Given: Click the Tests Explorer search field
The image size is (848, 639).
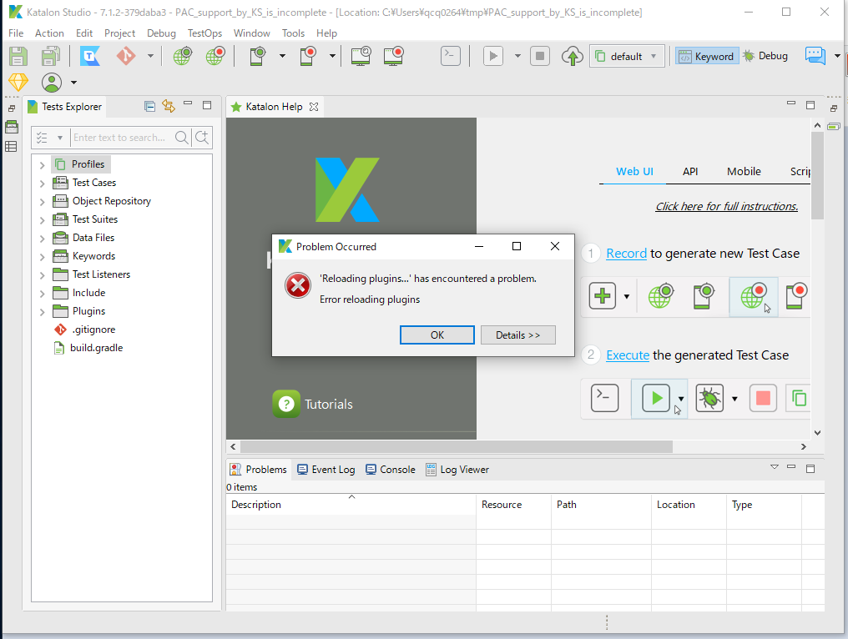Looking at the screenshot, I should [x=122, y=138].
